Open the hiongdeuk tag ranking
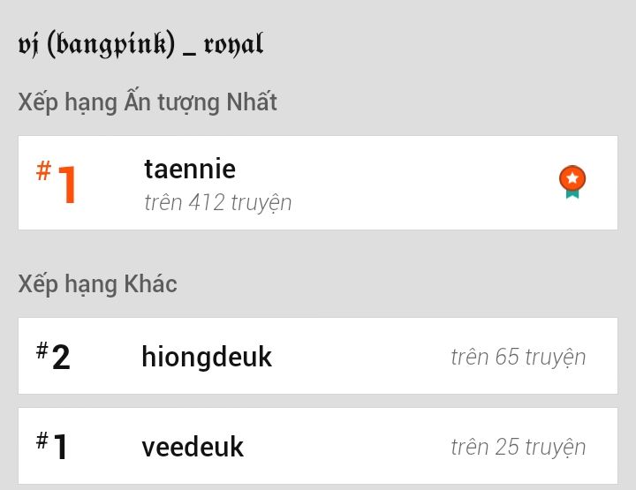636x490 pixels. [x=207, y=357]
